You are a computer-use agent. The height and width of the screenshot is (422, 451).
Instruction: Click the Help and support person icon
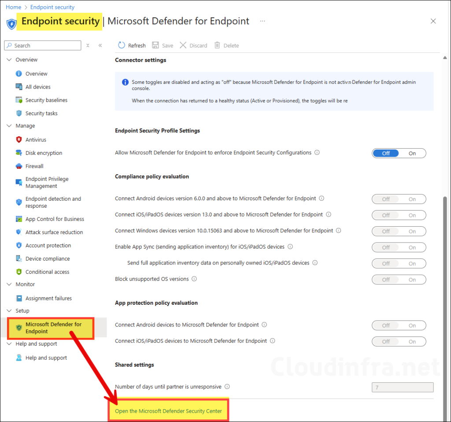(18, 358)
